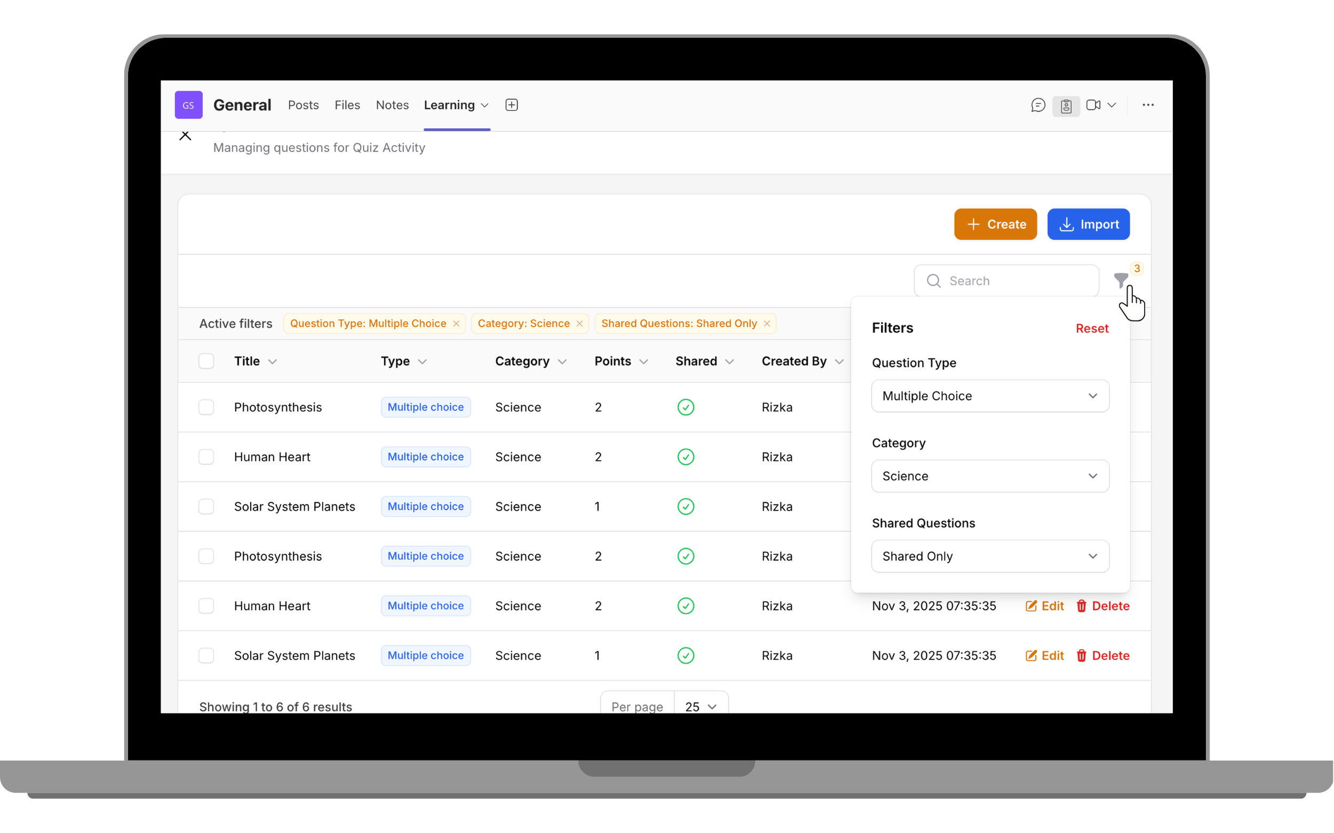
Task: Tick the checkbox beside Solar System Planets
Action: coord(206,506)
